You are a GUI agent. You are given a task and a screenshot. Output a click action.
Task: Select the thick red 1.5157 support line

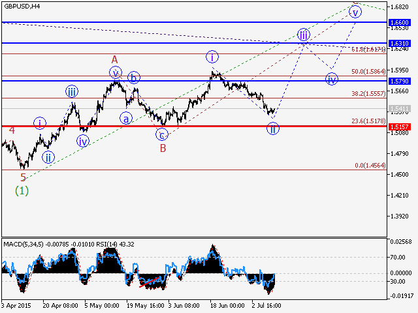pyautogui.click(x=194, y=126)
